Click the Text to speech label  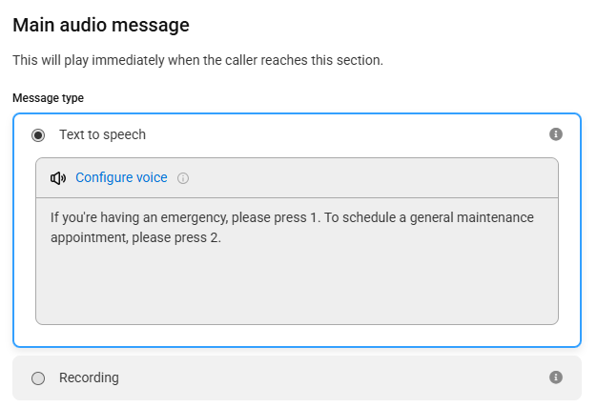[x=102, y=134]
